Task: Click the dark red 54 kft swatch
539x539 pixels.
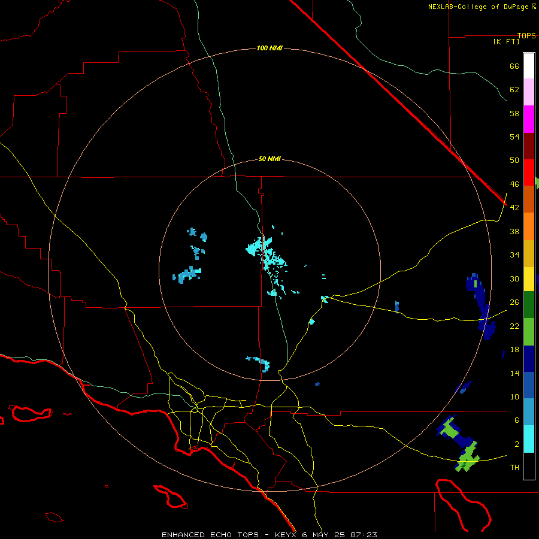Action: (529, 146)
